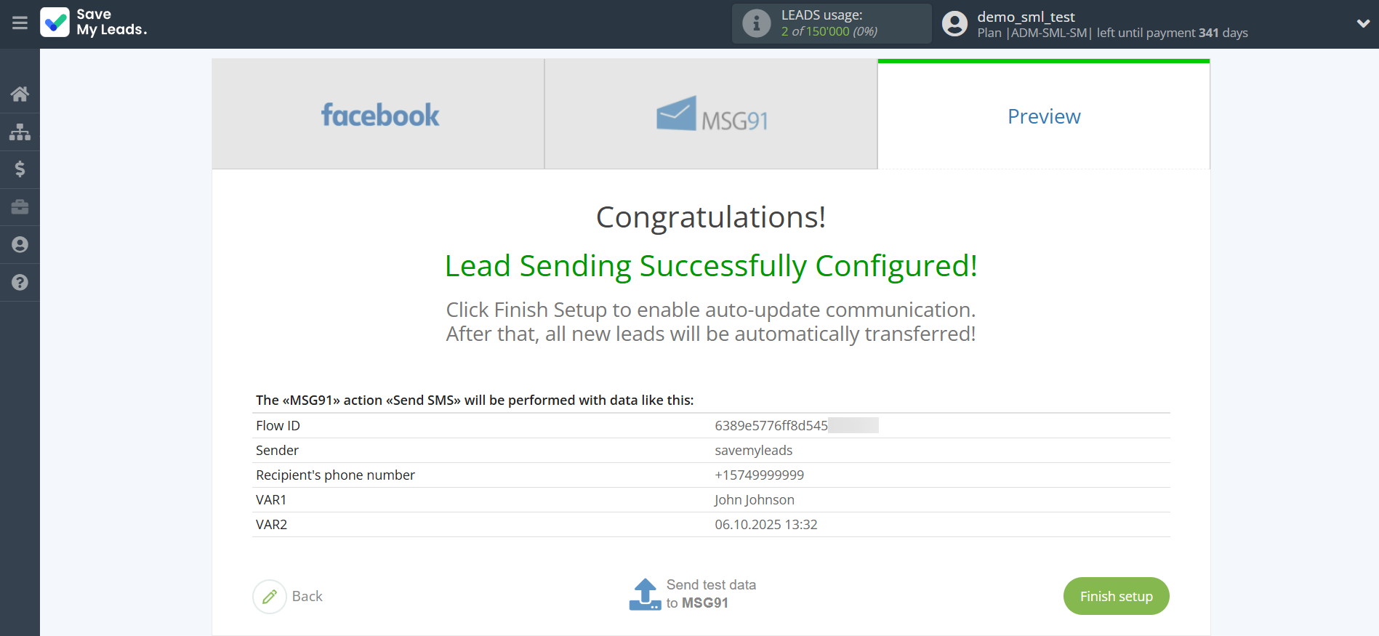Click the upload icon next to Send test data
Image resolution: width=1379 pixels, height=636 pixels.
[x=644, y=593]
